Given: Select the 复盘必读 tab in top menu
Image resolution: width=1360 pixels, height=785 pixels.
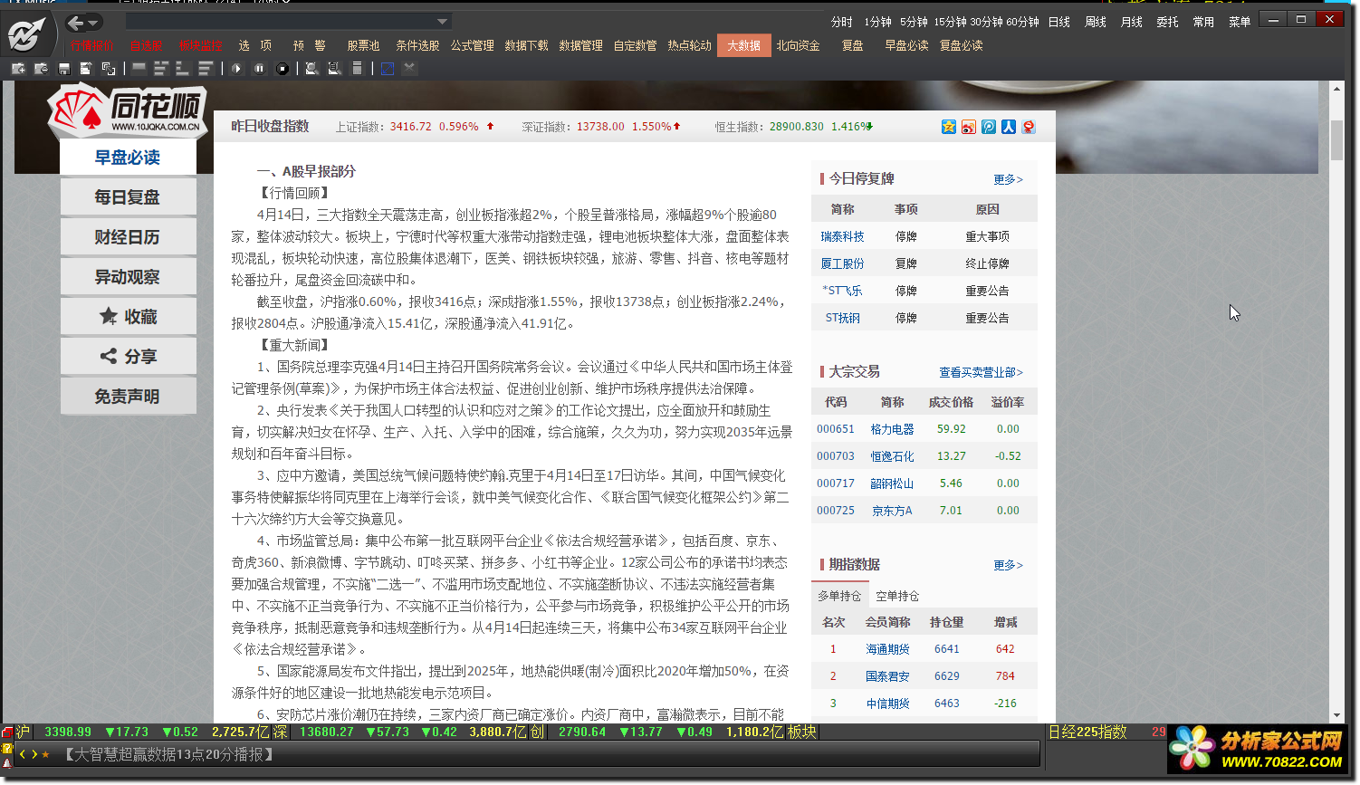Looking at the screenshot, I should pos(961,45).
